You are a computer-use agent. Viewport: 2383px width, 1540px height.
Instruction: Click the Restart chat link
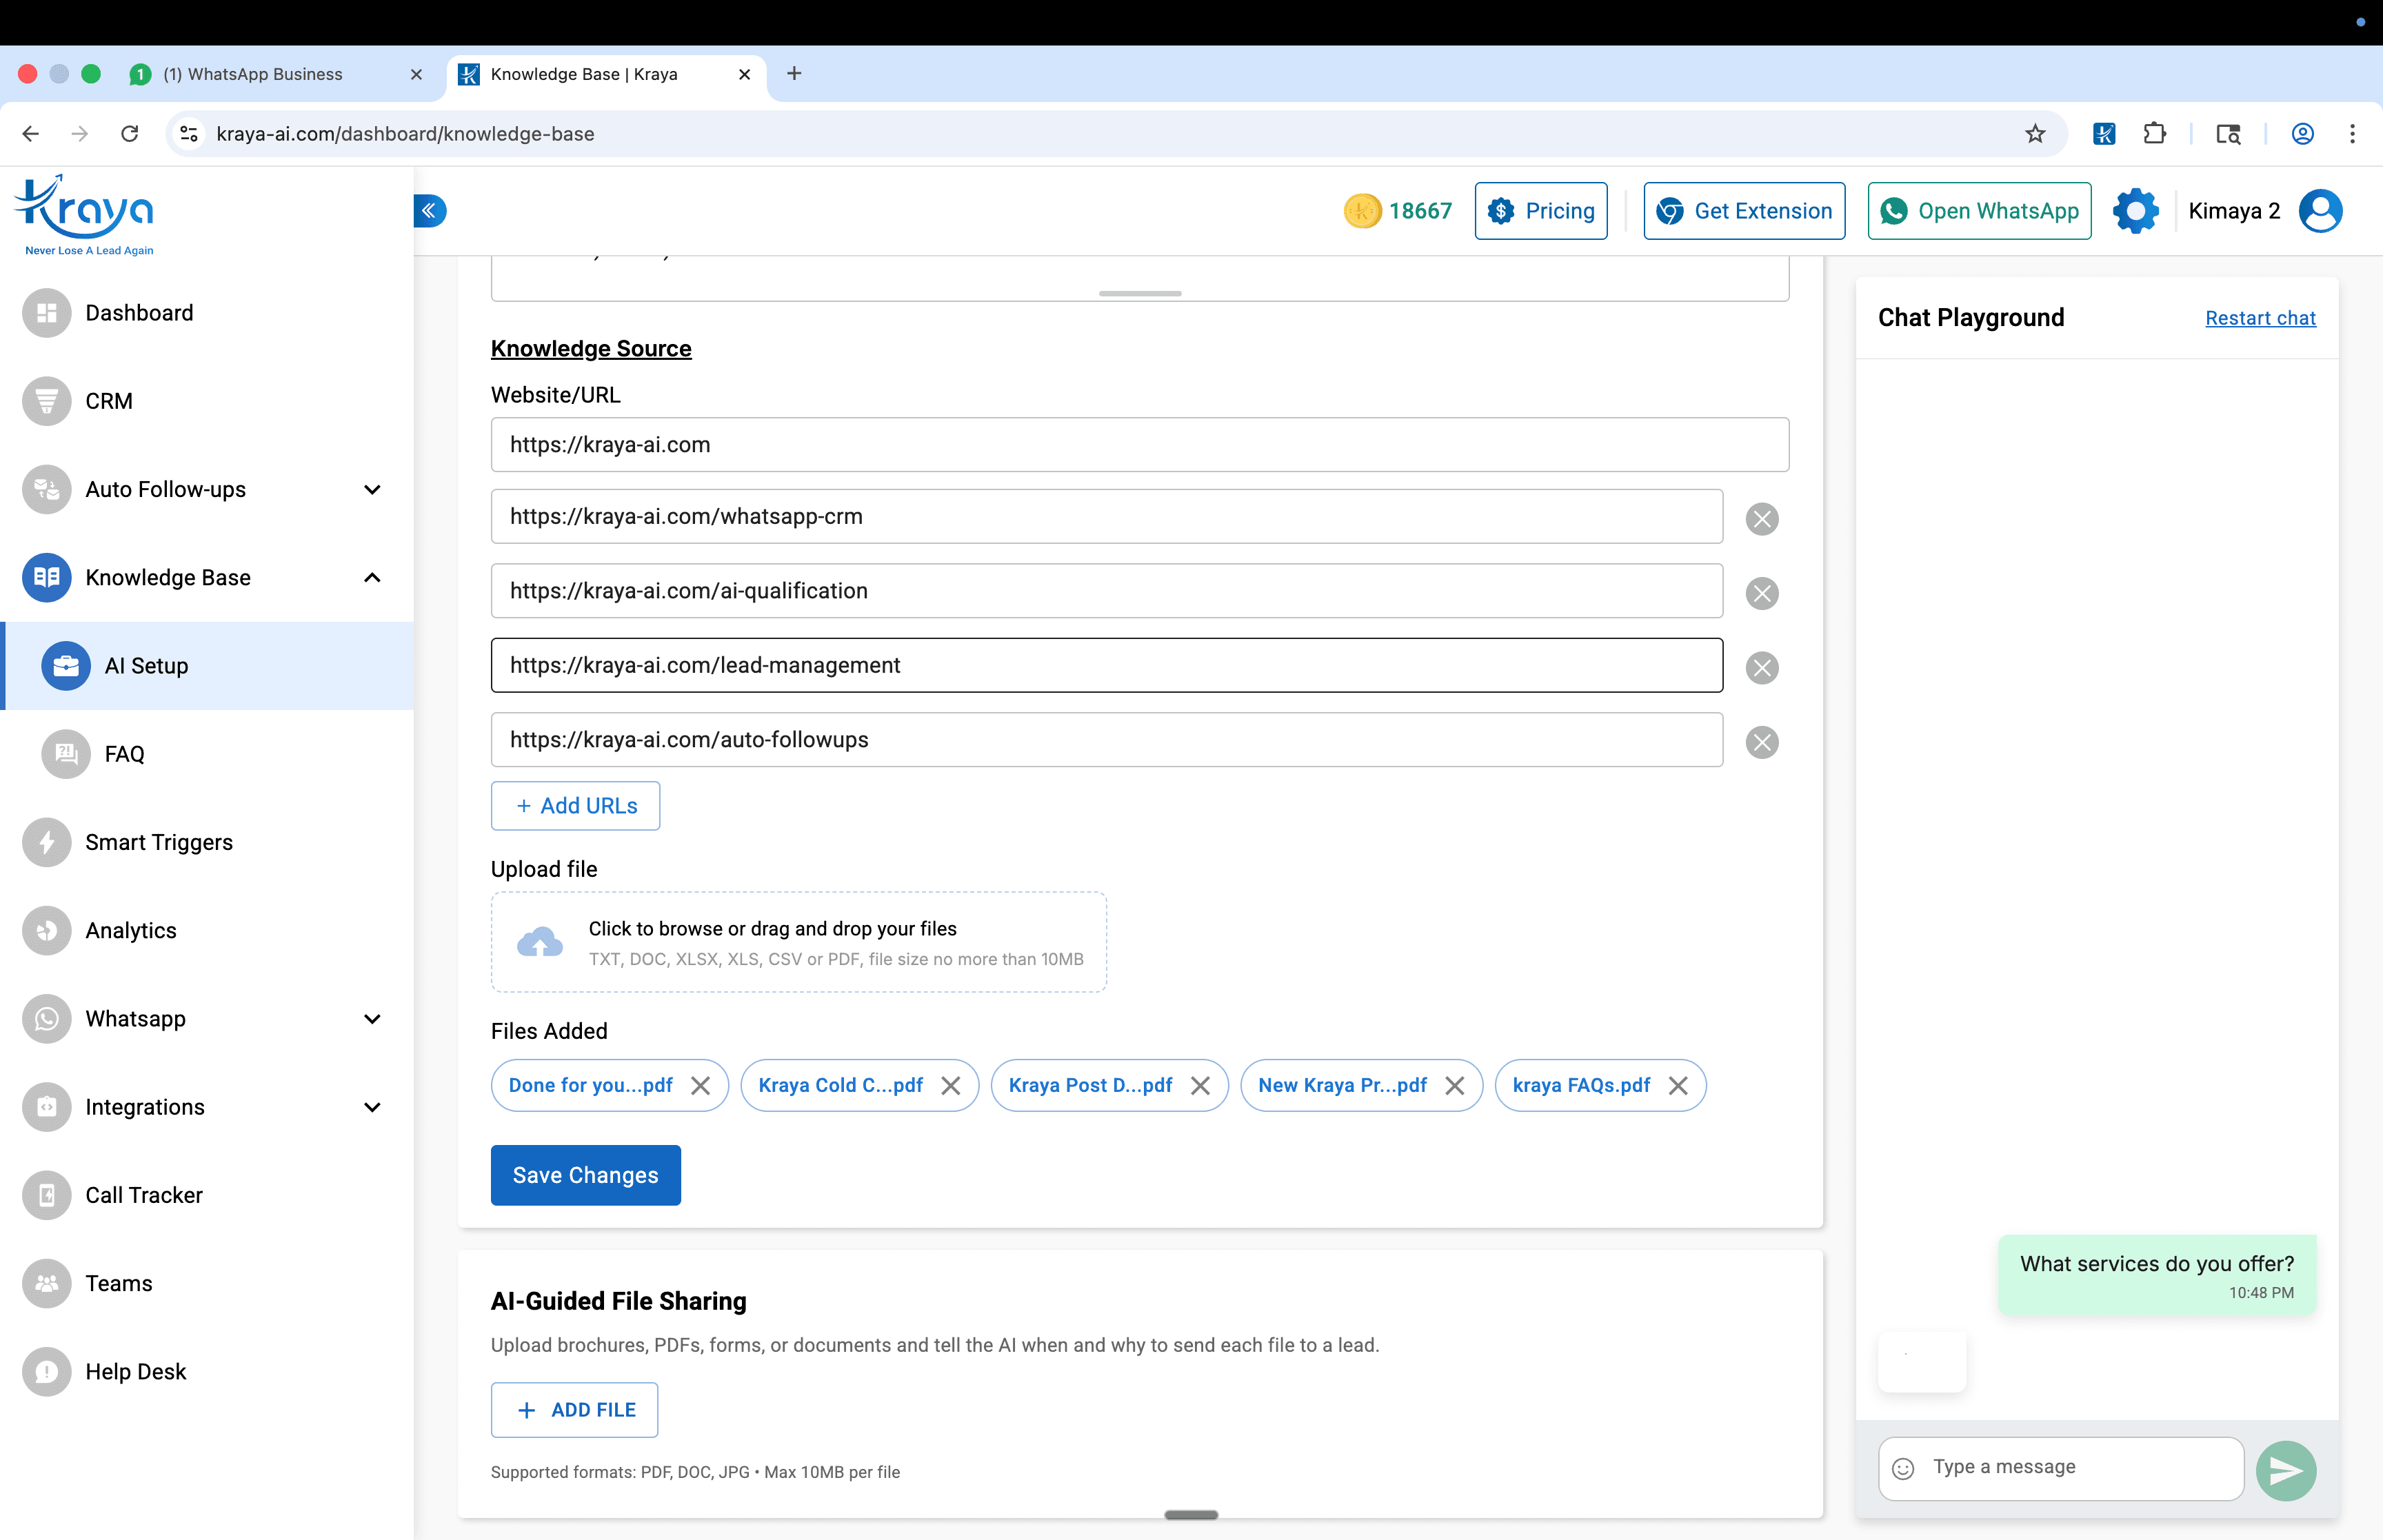tap(2260, 318)
